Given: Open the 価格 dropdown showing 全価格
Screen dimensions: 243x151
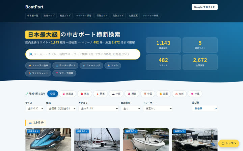Looking at the screenshot, I should tap(61, 108).
